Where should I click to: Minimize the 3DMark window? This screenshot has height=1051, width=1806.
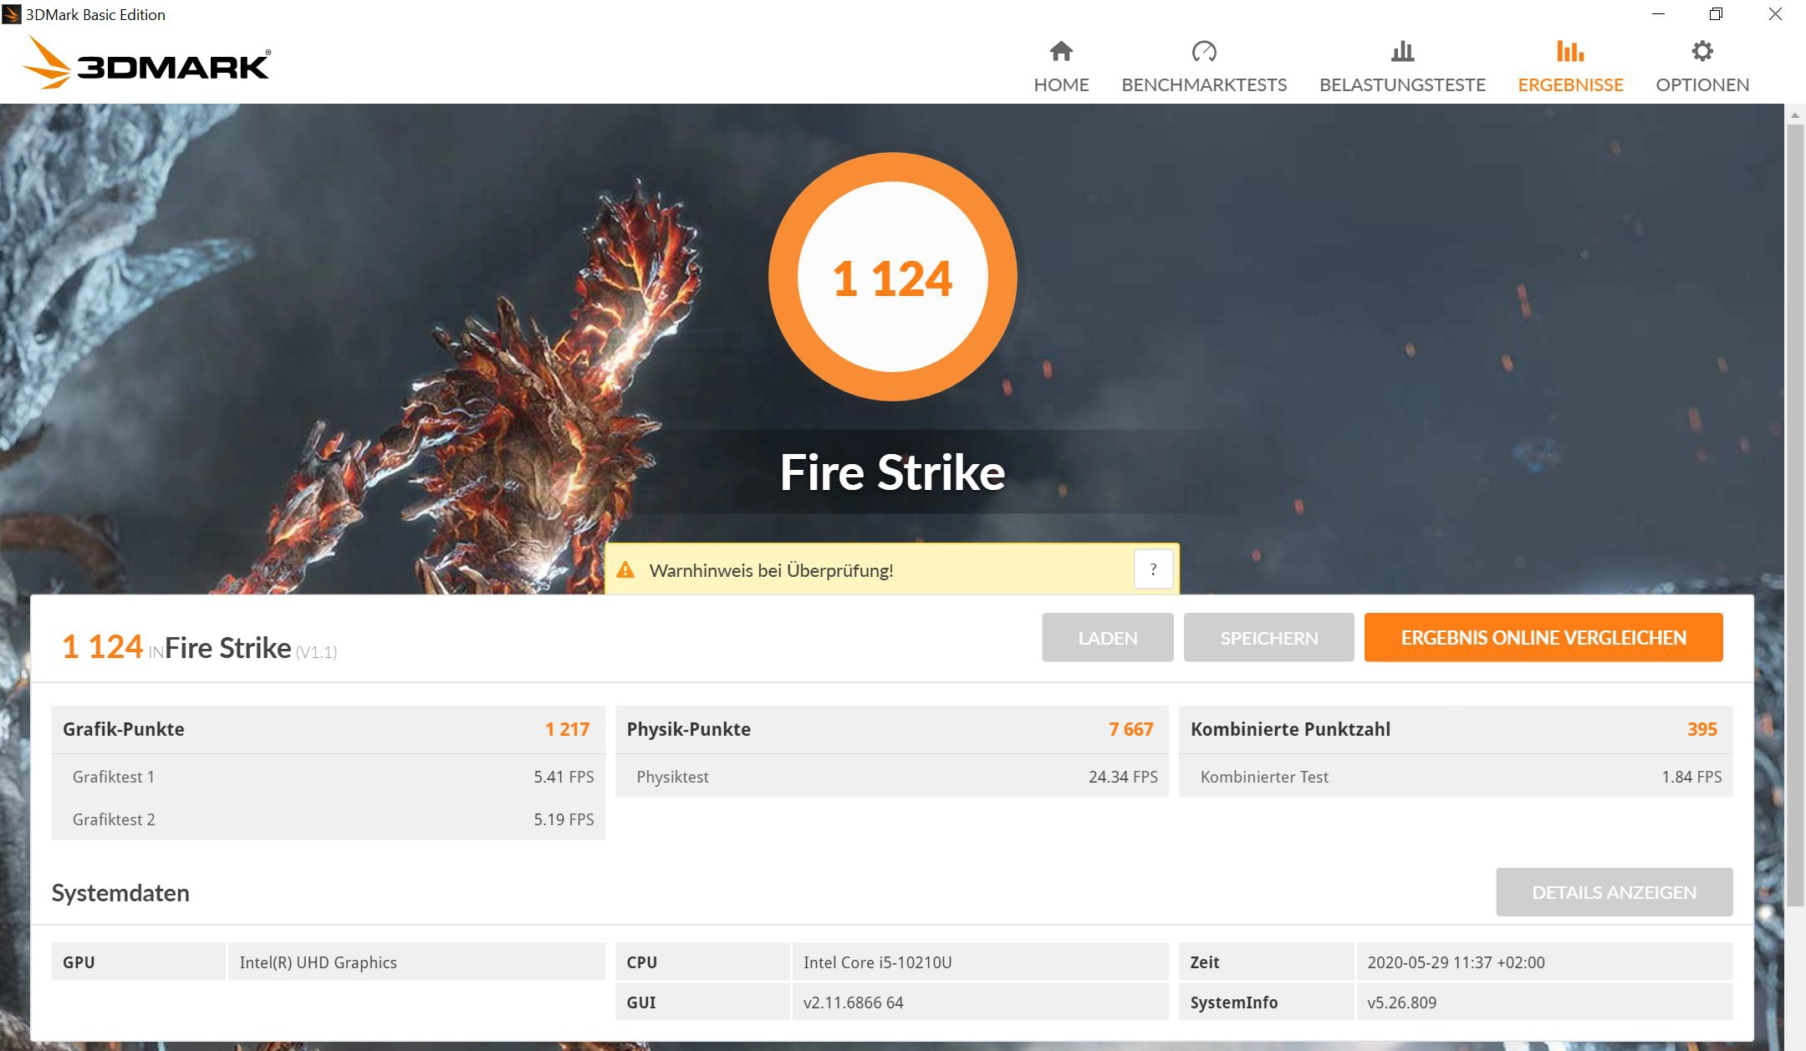1659,14
